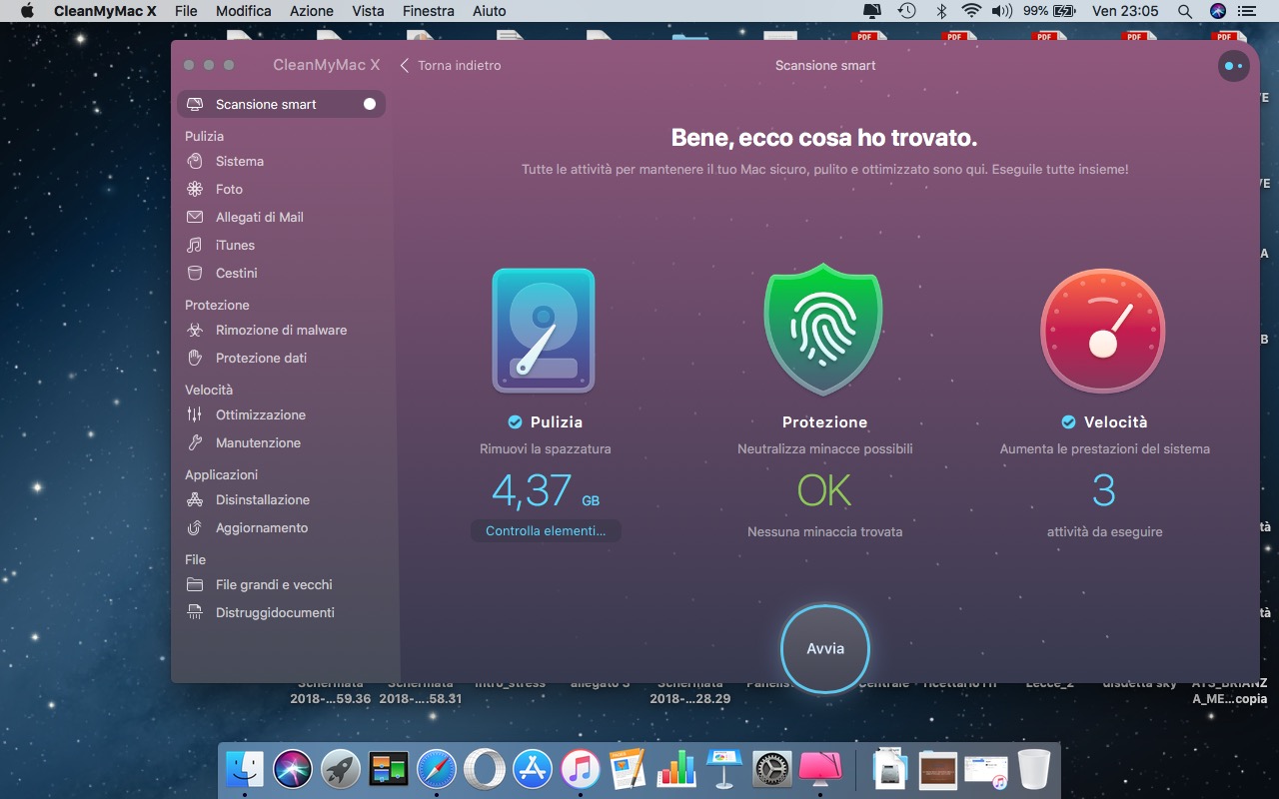The height and width of the screenshot is (799, 1279).
Task: Click the red speedometer Velocità illustration
Action: (x=1104, y=331)
